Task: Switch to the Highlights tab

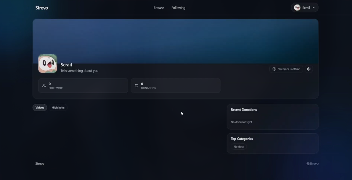Action: click(x=58, y=108)
